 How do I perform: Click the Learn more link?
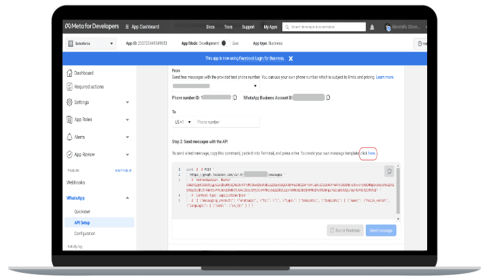385,77
